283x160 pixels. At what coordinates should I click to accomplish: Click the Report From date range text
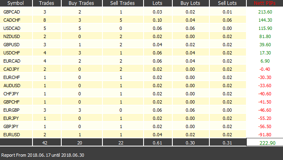43,155
